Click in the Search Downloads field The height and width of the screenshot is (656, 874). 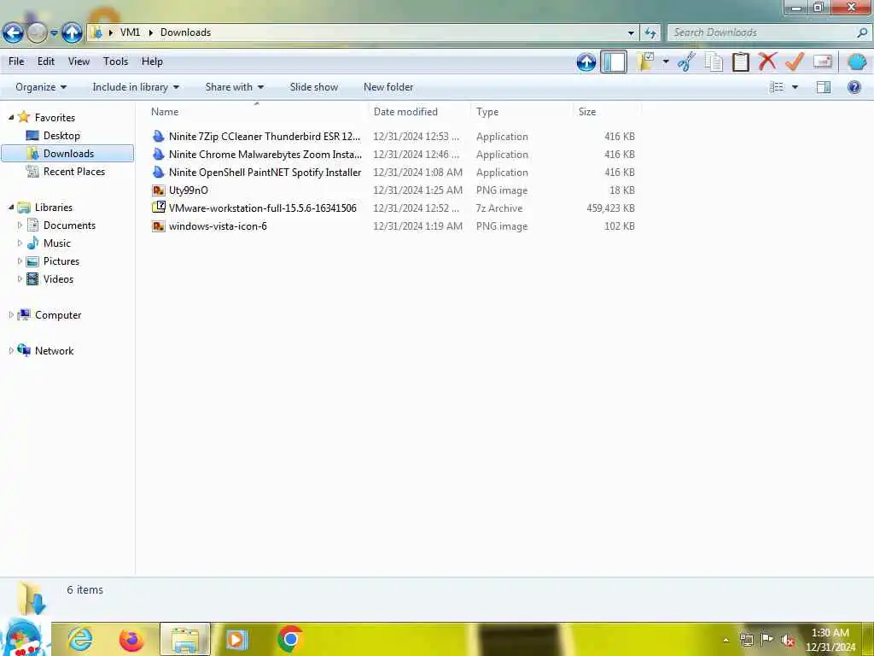point(760,32)
